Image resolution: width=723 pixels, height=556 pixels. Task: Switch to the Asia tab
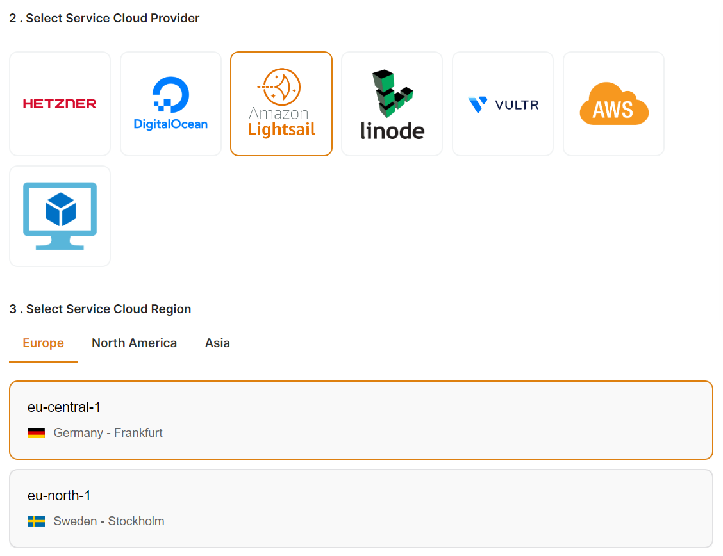(x=217, y=343)
